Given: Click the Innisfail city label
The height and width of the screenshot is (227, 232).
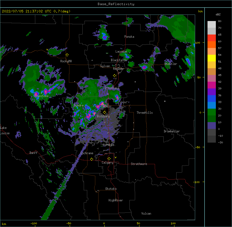Looking at the screenshot, I should [112, 88].
